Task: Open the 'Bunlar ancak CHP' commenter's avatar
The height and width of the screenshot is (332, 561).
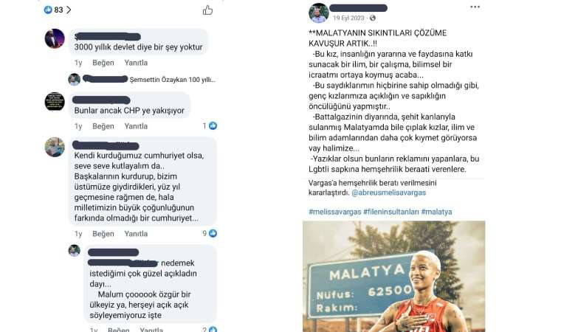Action: (55, 101)
